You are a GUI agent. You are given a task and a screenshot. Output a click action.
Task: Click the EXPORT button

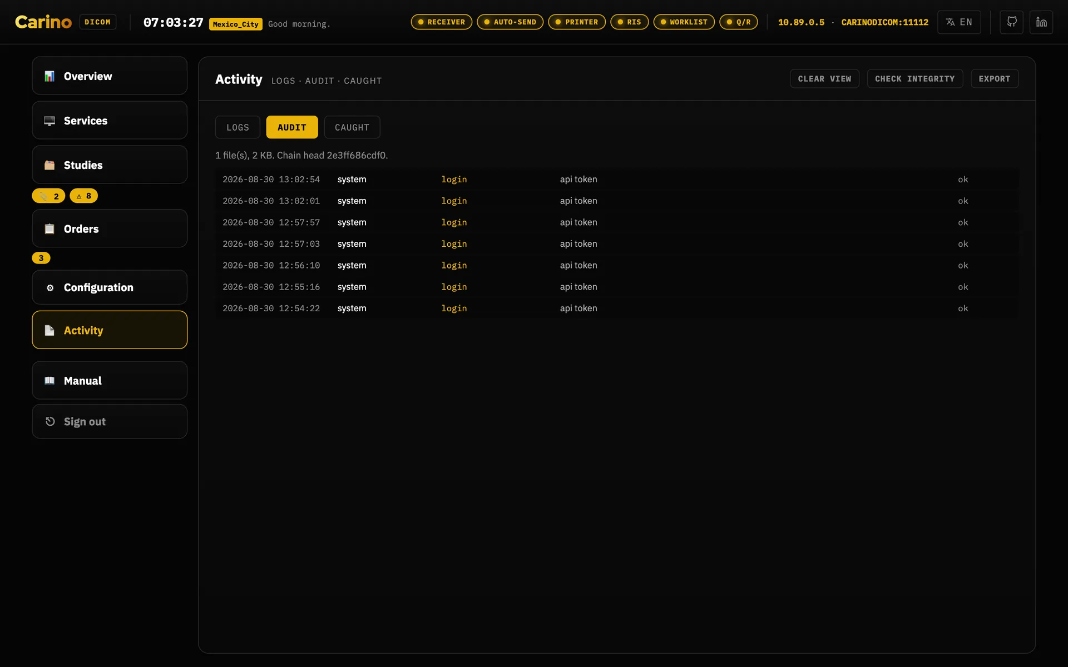(x=995, y=79)
